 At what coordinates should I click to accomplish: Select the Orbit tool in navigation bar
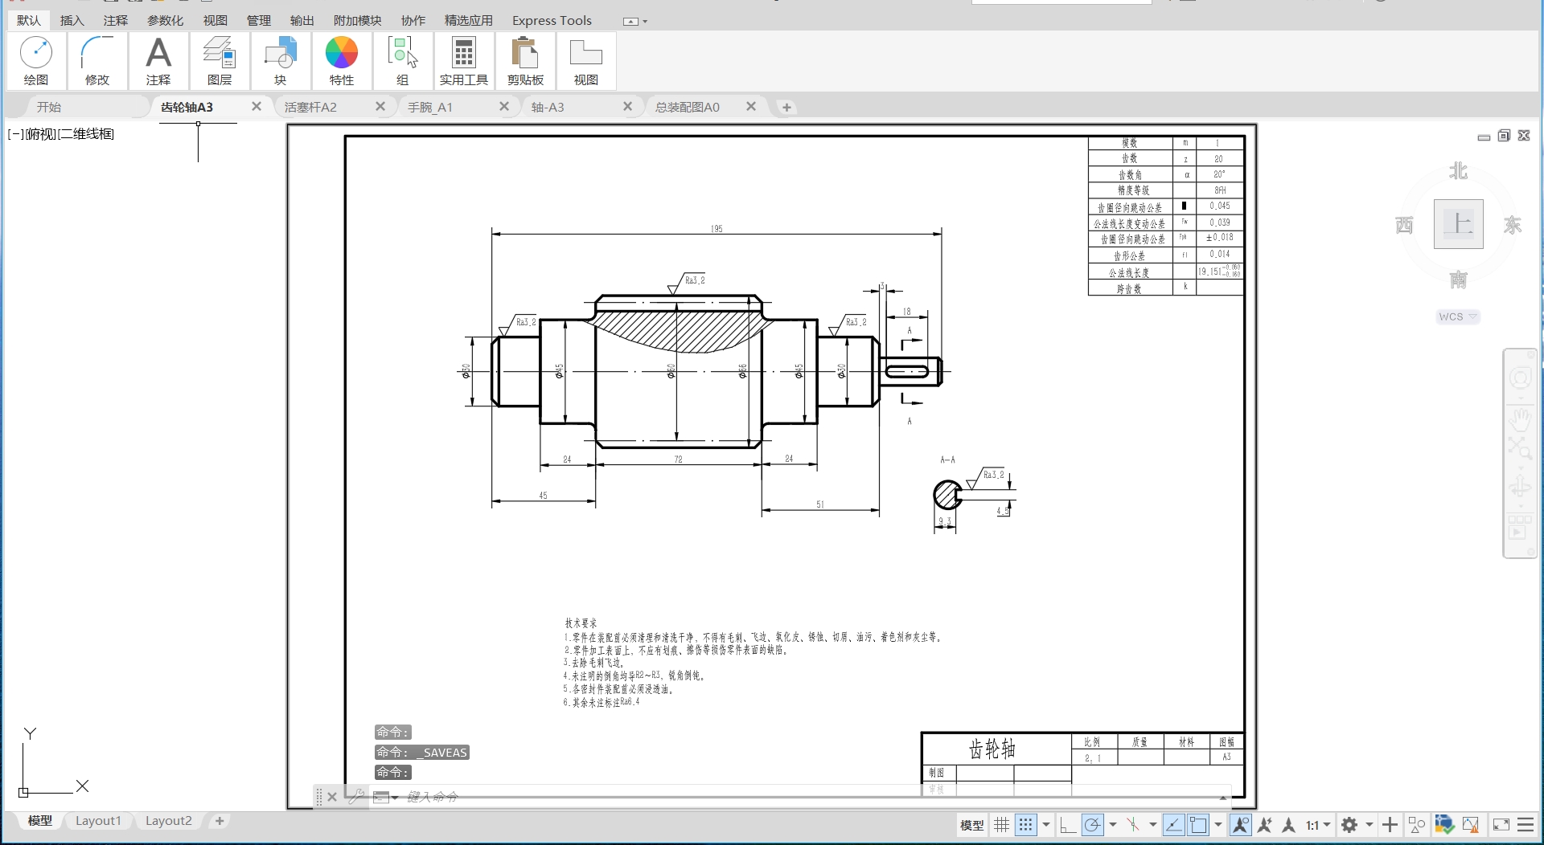(1520, 488)
